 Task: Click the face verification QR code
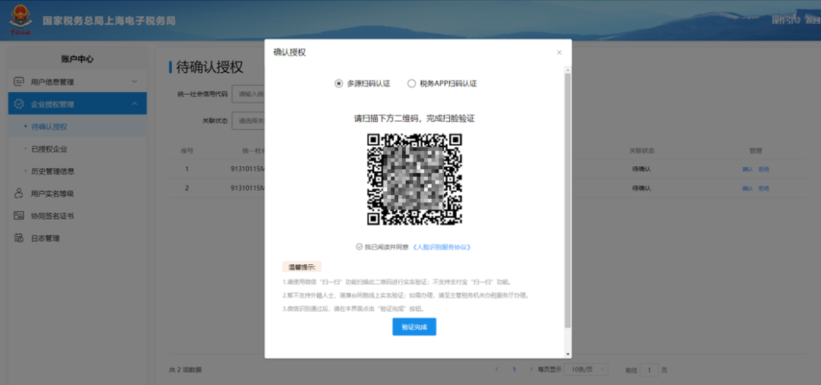click(x=414, y=179)
